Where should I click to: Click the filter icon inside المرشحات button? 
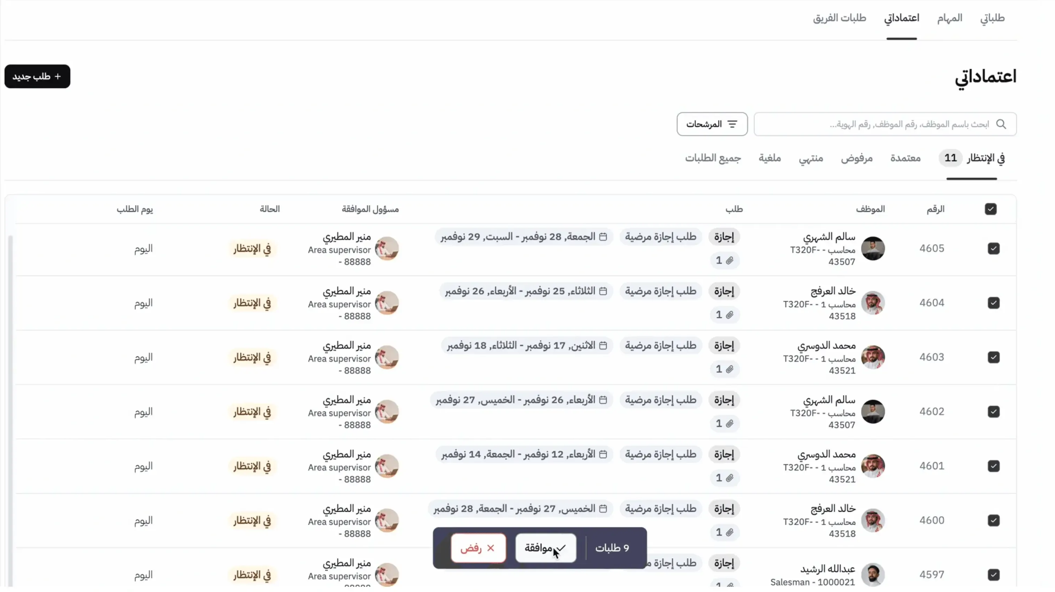[733, 124]
